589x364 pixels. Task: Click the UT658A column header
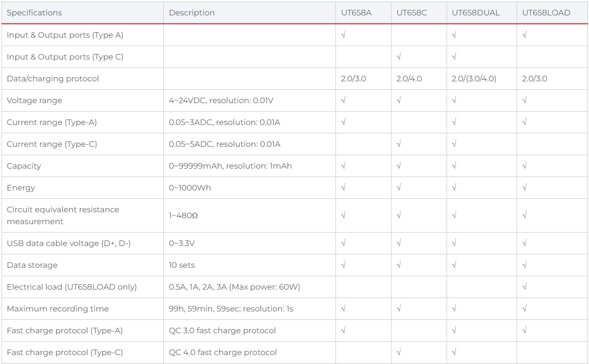(356, 13)
